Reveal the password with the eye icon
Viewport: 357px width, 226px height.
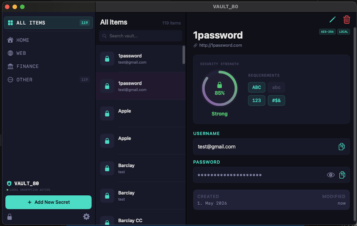coord(331,175)
